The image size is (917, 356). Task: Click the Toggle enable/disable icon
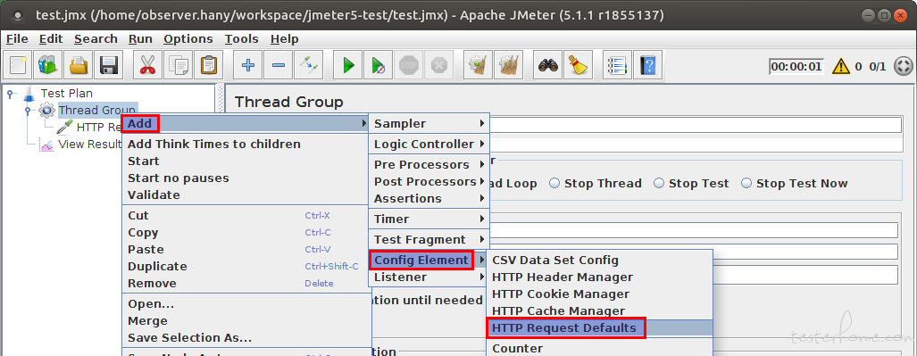308,65
